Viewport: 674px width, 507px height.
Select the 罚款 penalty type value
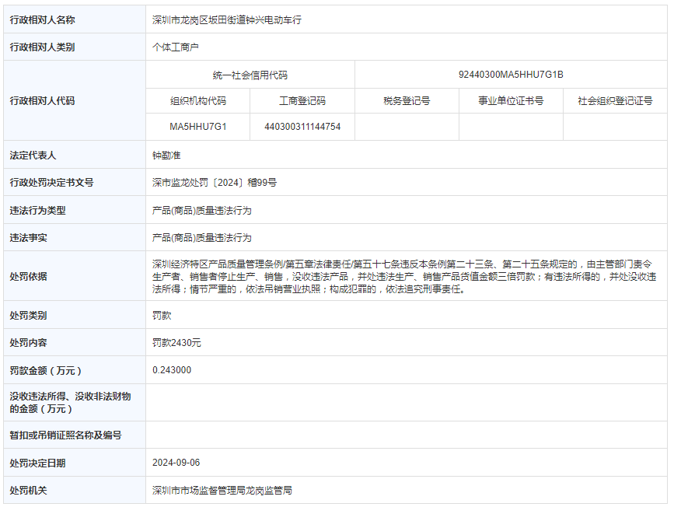(162, 316)
